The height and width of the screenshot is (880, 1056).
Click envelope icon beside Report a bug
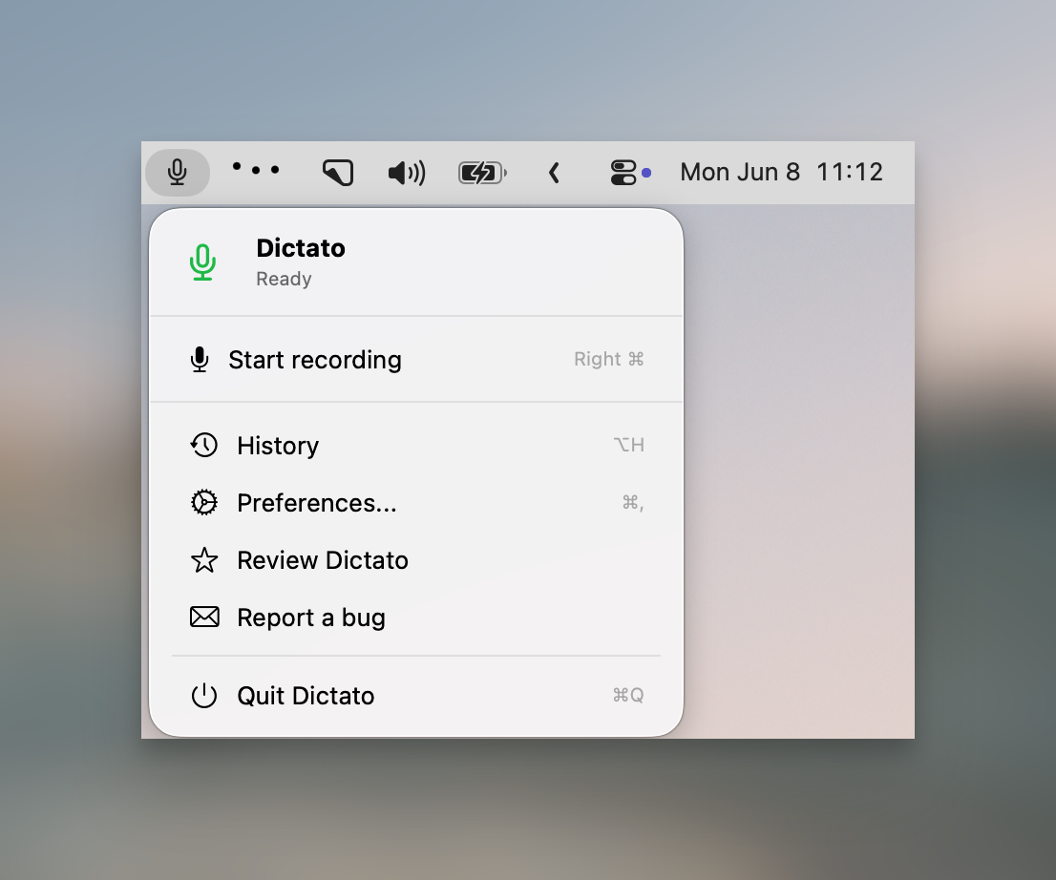pos(204,617)
